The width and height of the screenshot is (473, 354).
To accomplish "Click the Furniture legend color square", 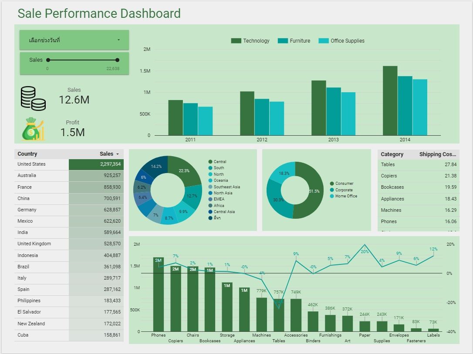I will [x=283, y=41].
